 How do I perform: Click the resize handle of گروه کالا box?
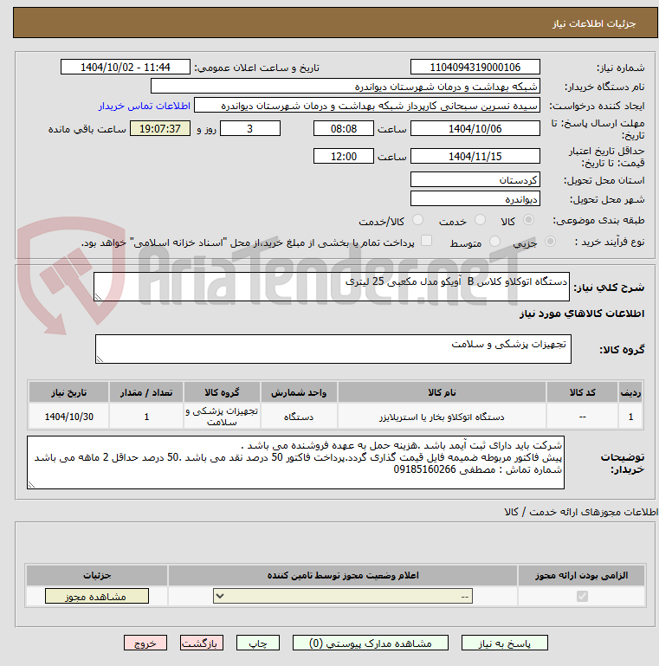100,359
